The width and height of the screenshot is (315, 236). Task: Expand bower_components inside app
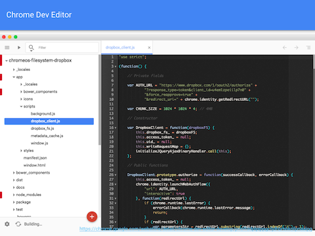point(21,92)
